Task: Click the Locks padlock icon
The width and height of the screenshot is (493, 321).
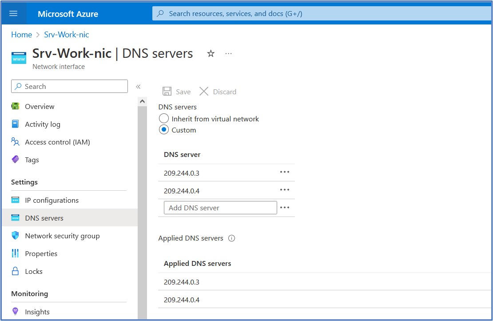Action: tap(16, 271)
